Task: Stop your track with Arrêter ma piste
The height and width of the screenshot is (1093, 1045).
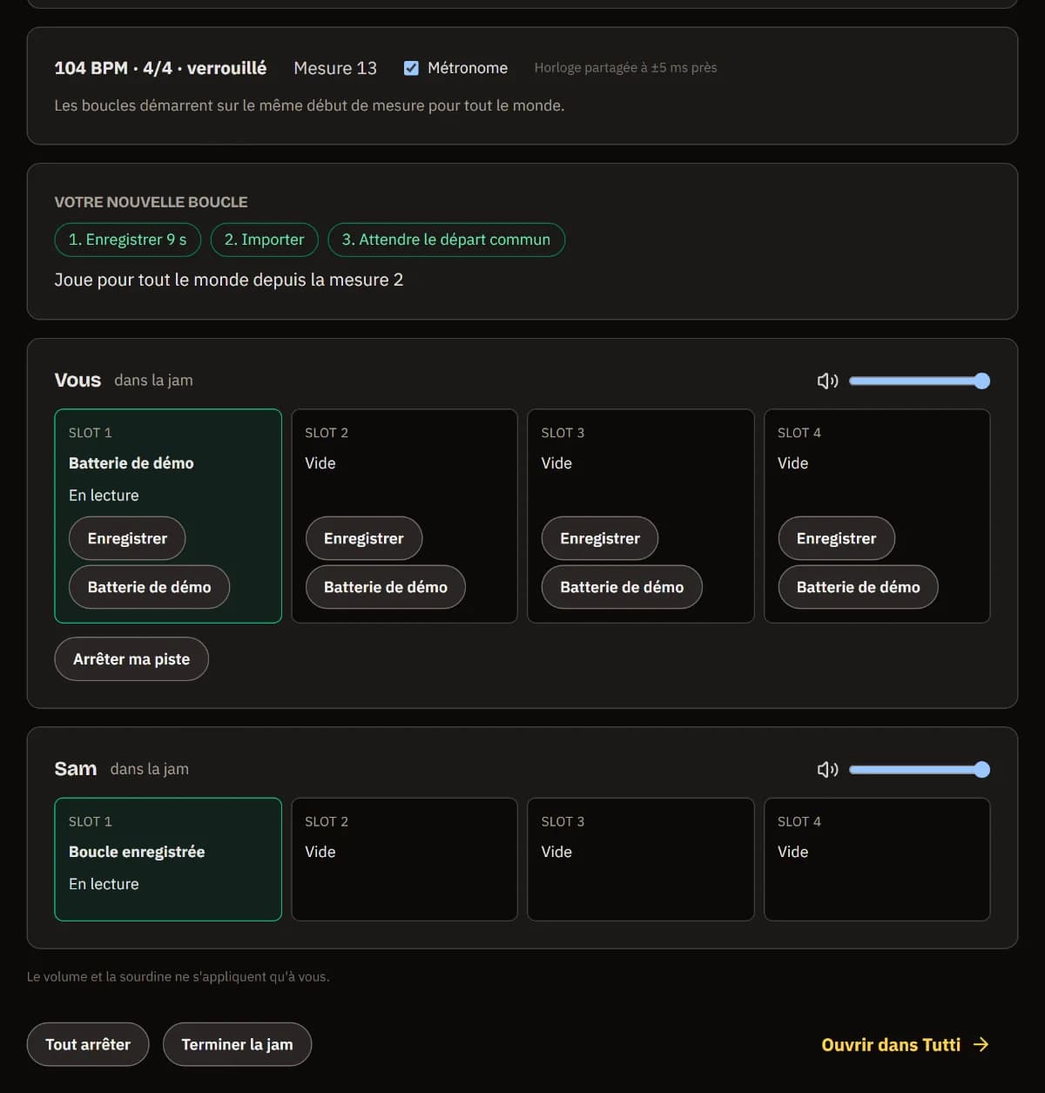Action: [x=131, y=659]
